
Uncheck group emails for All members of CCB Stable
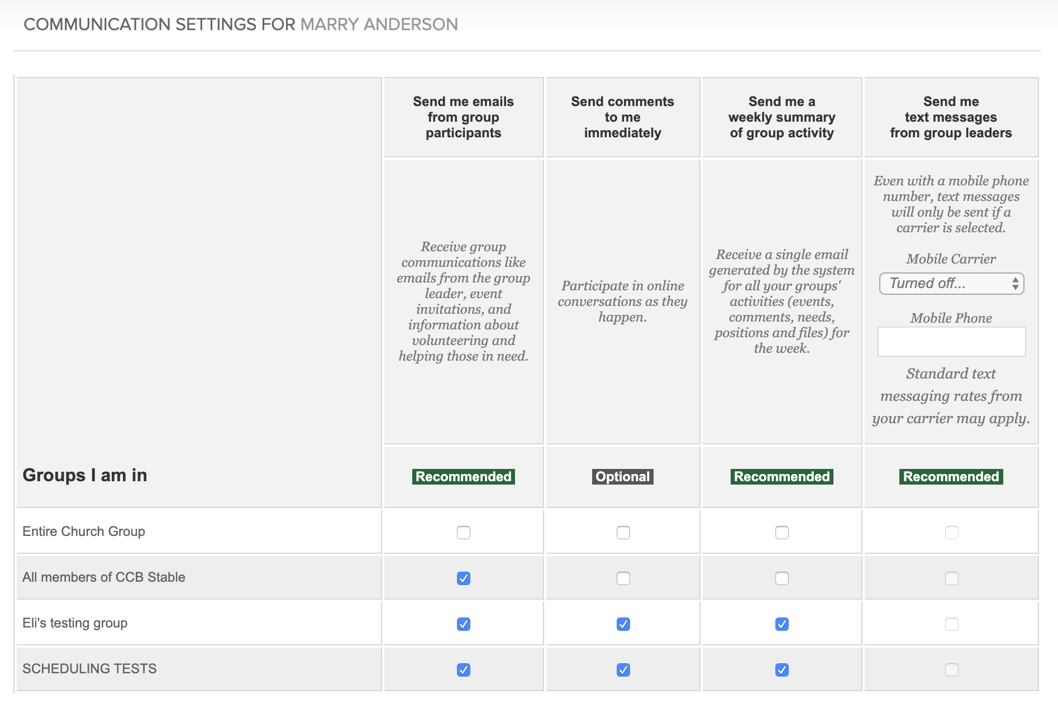tap(463, 578)
